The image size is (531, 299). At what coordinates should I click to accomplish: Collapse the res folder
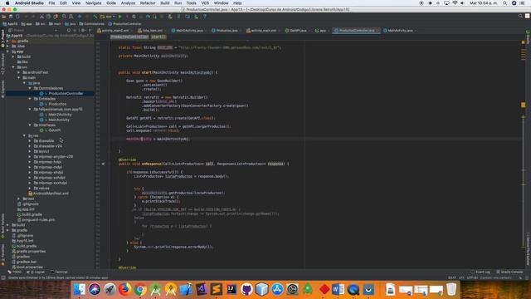pos(24,135)
